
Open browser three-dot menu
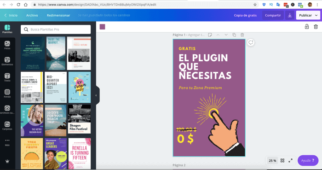(317, 5)
